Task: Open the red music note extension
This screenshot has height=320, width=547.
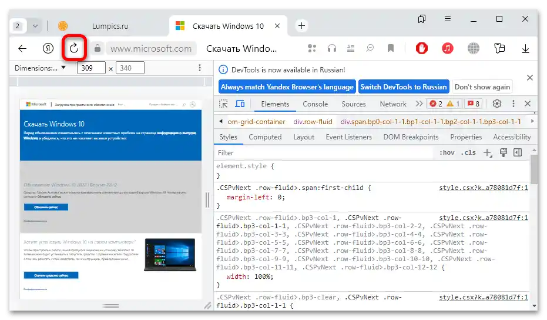Action: tap(448, 48)
